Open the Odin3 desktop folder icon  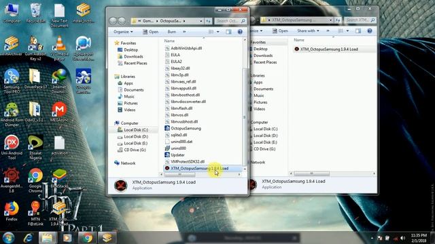(35, 112)
